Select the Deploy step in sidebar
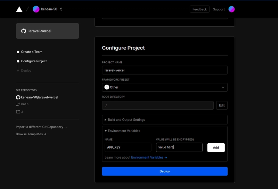Screen dimensions: 278x189 26,71
